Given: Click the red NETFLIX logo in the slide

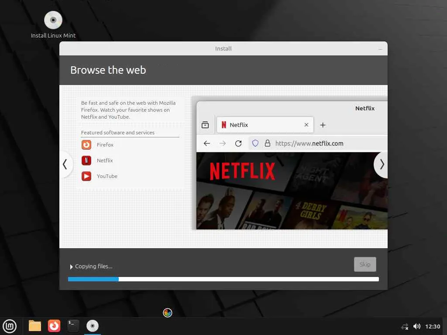Looking at the screenshot, I should (242, 171).
